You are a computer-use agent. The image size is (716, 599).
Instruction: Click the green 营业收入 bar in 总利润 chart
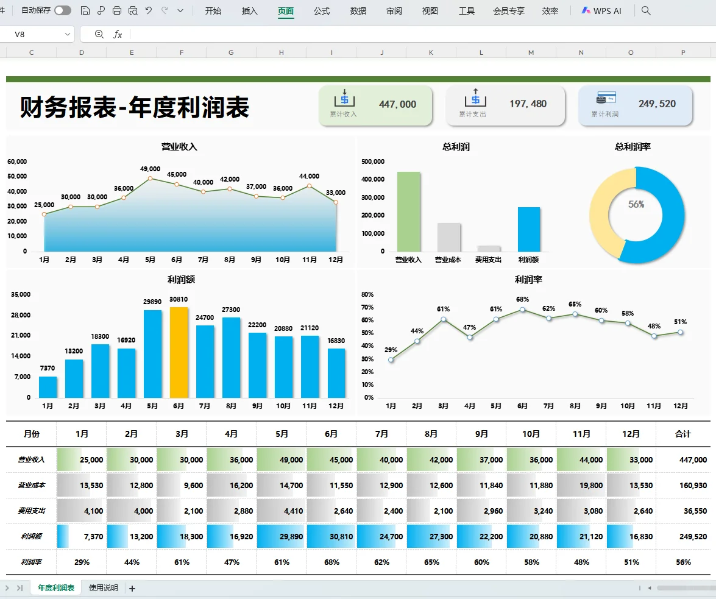coord(409,211)
